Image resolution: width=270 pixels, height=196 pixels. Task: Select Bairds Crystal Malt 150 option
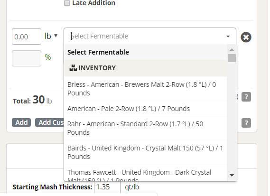pos(146,152)
